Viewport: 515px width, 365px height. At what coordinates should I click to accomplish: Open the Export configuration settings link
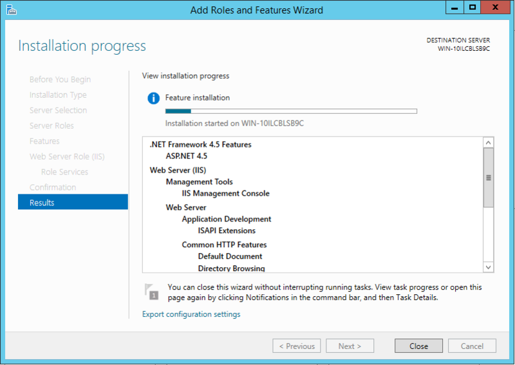[191, 314]
